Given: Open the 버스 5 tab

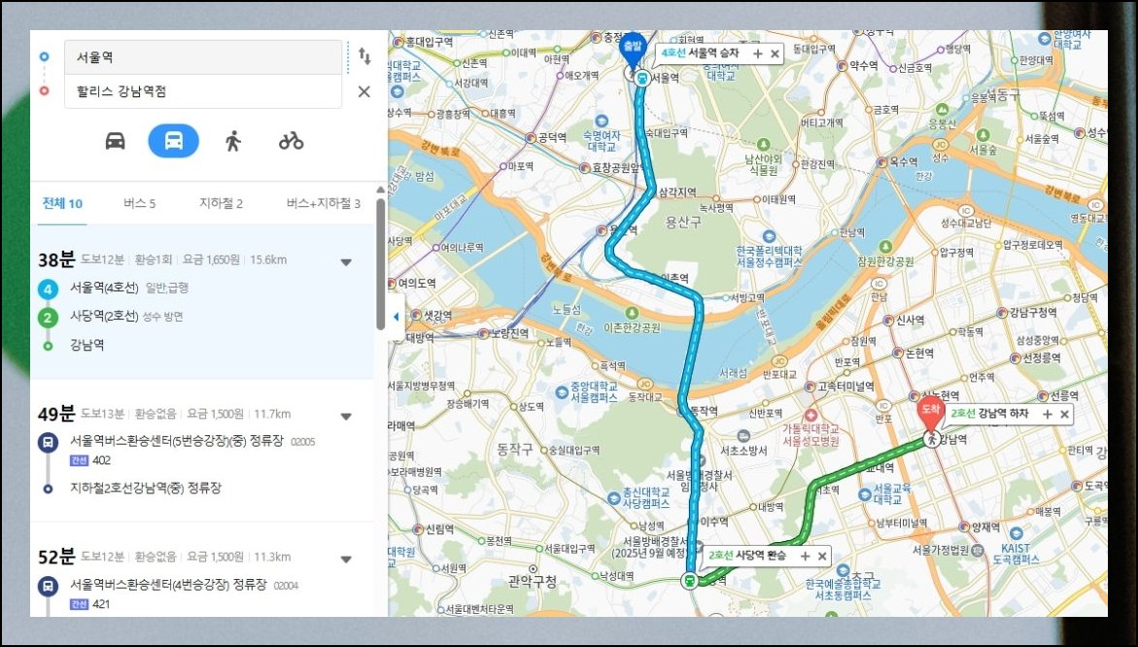Looking at the screenshot, I should [x=139, y=204].
